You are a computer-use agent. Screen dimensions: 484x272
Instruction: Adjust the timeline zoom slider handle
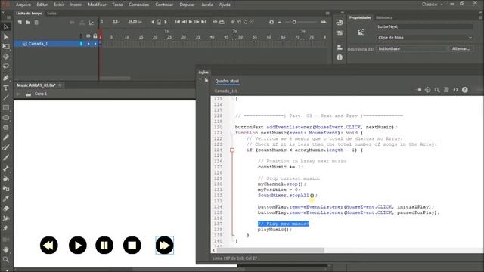(294, 22)
